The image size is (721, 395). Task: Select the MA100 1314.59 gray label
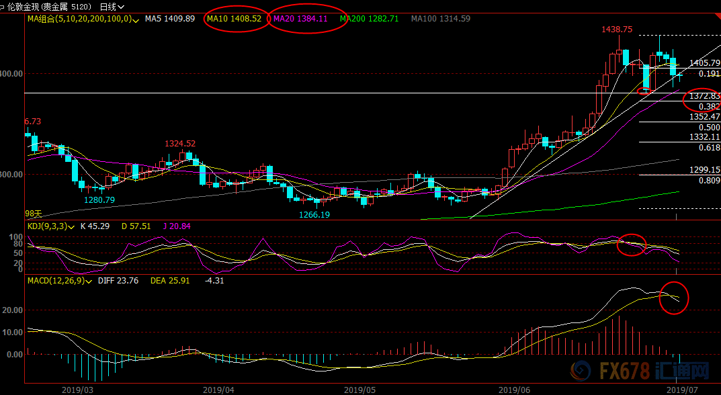tap(441, 19)
